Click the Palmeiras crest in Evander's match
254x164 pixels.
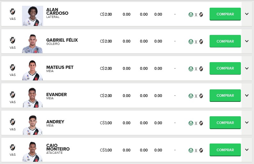[x=191, y=96]
